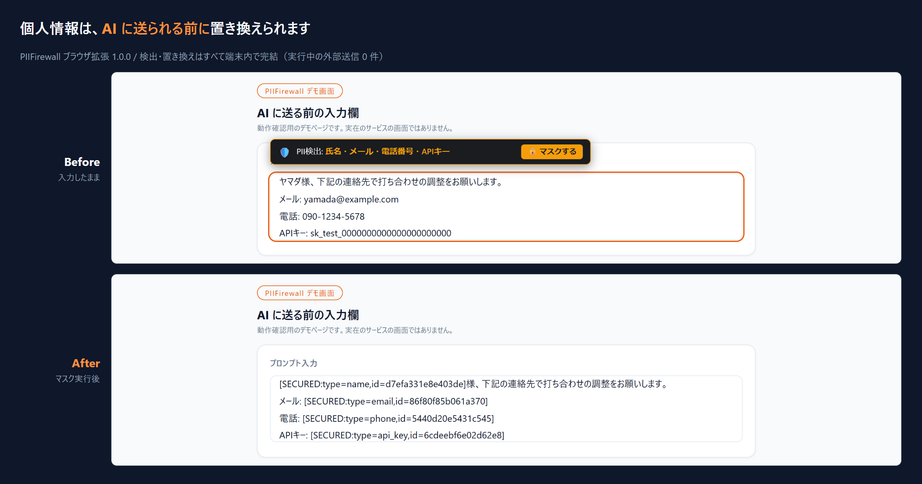Viewport: 922px width, 484px height.
Task: Click the lower 動作確認用のデモページ description
Action: point(356,330)
